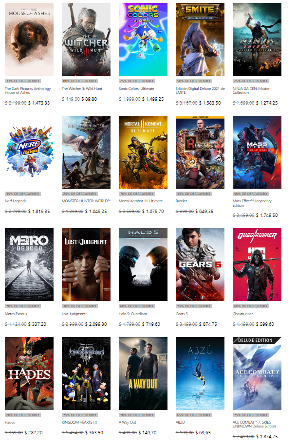
Task: Select the Rustler game cover image
Action: click(x=200, y=152)
